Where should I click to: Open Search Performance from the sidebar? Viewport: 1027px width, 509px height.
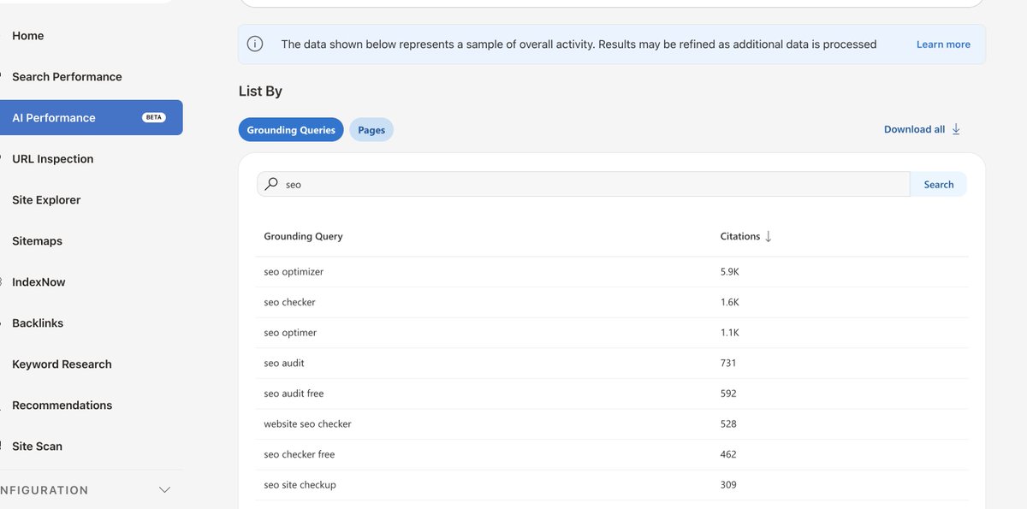pyautogui.click(x=66, y=76)
